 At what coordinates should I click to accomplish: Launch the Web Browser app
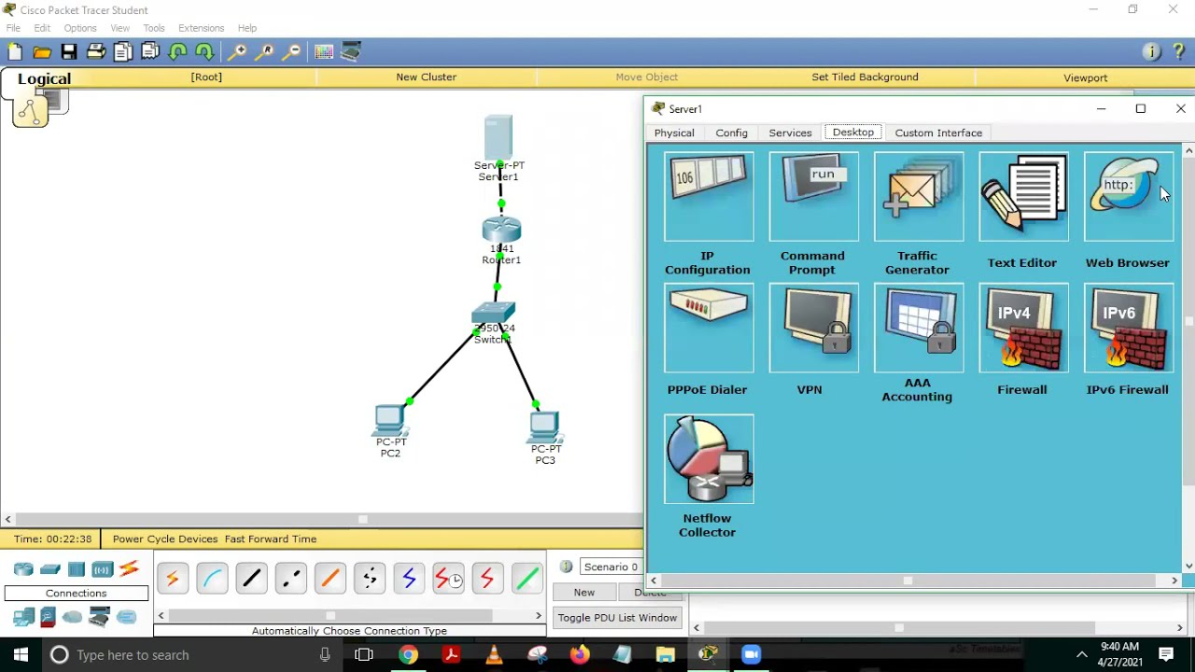pos(1129,196)
